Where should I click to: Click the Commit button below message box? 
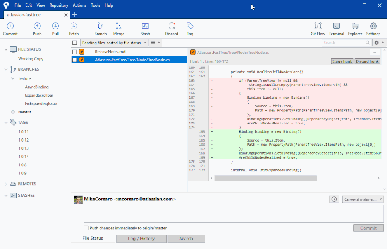368,228
